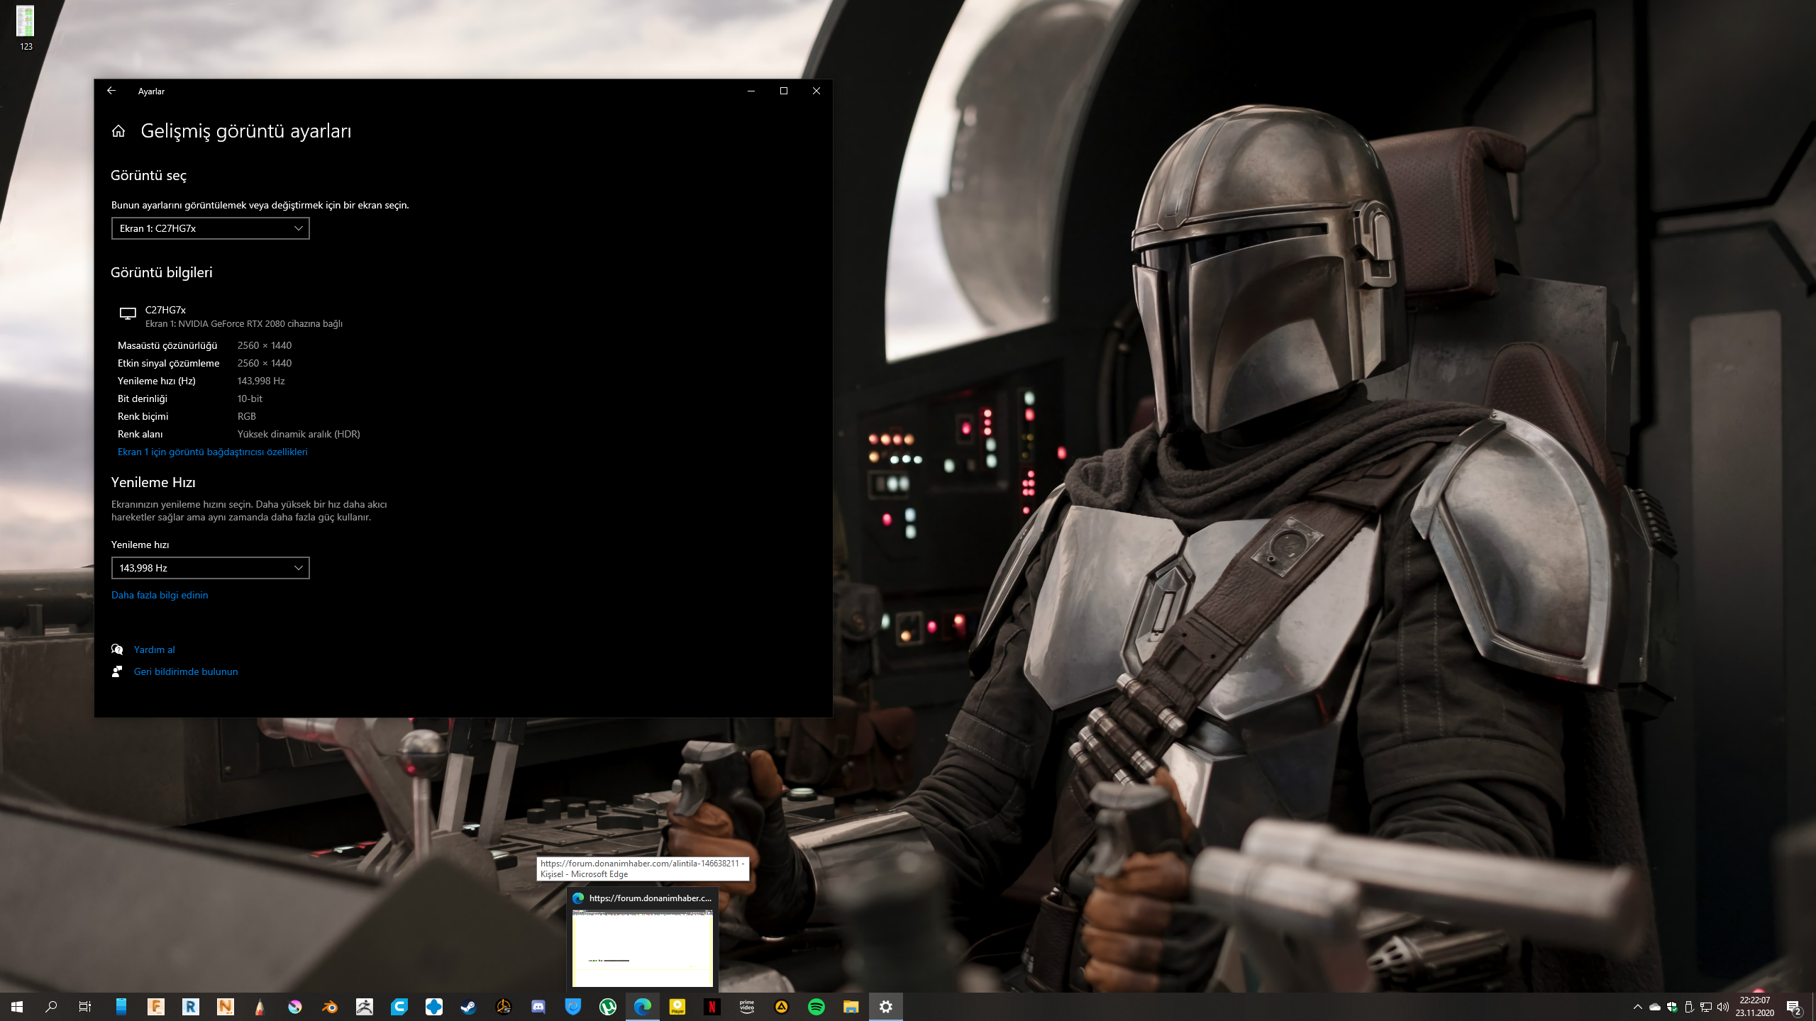Open the Edge forum.donanimhaber window thumbnail preview

643,949
